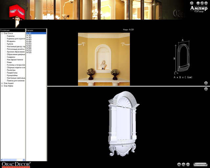
Task: Choose catalog item N.520
Action: coord(29,52)
